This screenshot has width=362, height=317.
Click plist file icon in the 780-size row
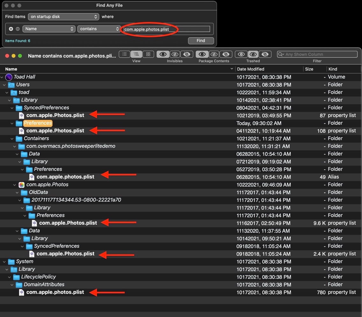(21, 292)
